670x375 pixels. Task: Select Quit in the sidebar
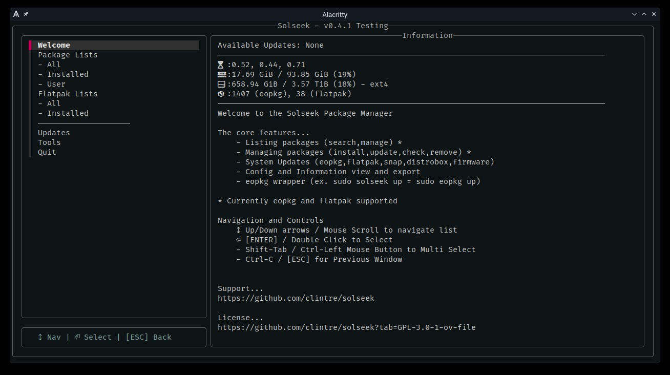coord(47,152)
